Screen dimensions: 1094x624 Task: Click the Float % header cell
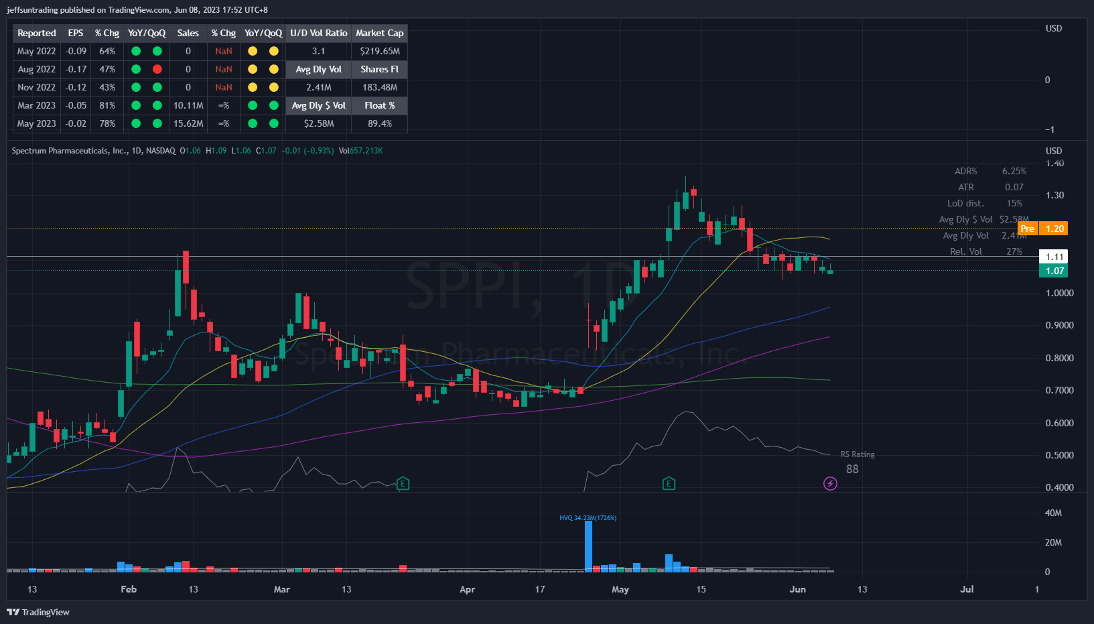tap(380, 105)
